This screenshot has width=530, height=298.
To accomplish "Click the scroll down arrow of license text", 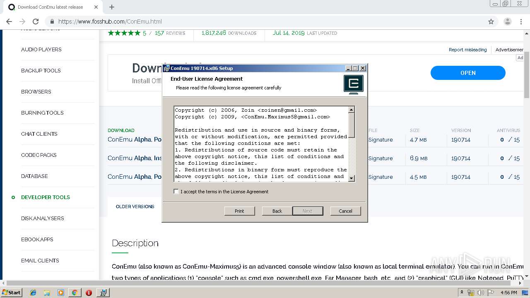I will click(x=352, y=178).
